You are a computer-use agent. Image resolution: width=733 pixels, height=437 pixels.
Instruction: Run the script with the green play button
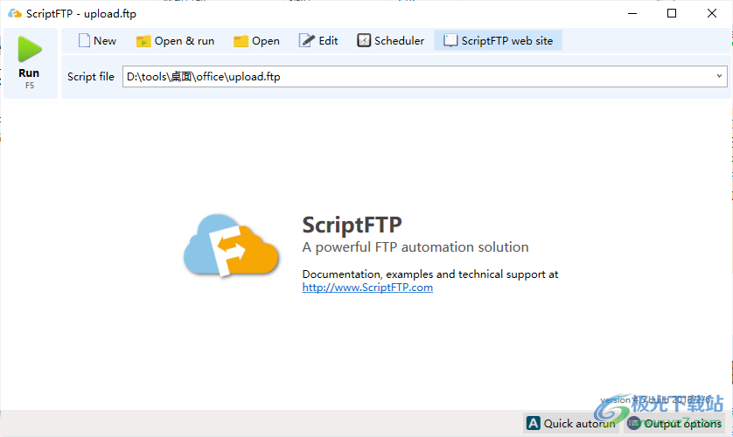coord(30,63)
